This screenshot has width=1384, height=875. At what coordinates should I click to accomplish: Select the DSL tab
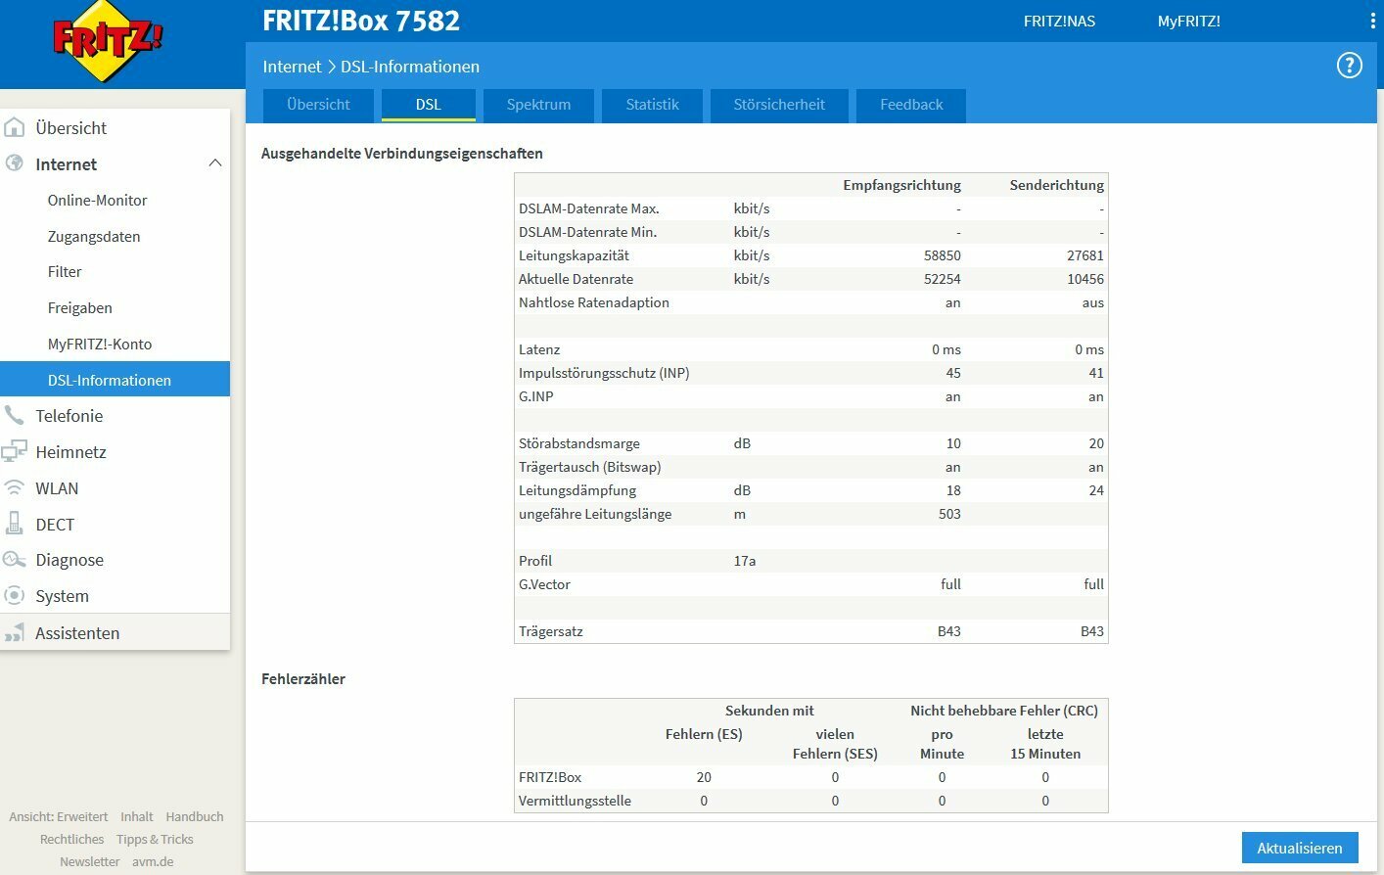click(428, 105)
